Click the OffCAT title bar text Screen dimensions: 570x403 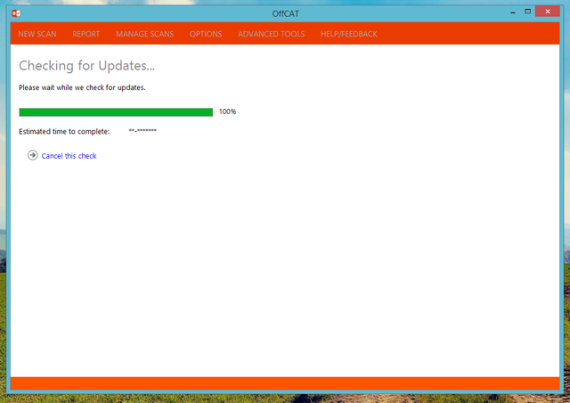coord(285,12)
